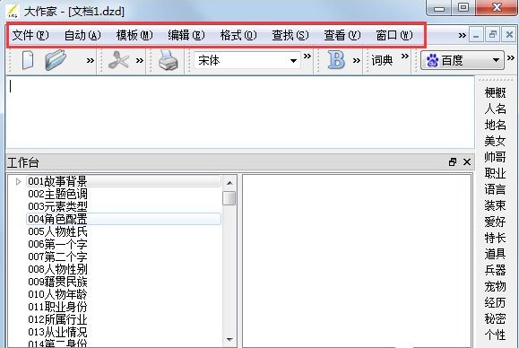Expand menu bar overflow chevron
Viewport: 519px width, 348px height.
tap(462, 35)
